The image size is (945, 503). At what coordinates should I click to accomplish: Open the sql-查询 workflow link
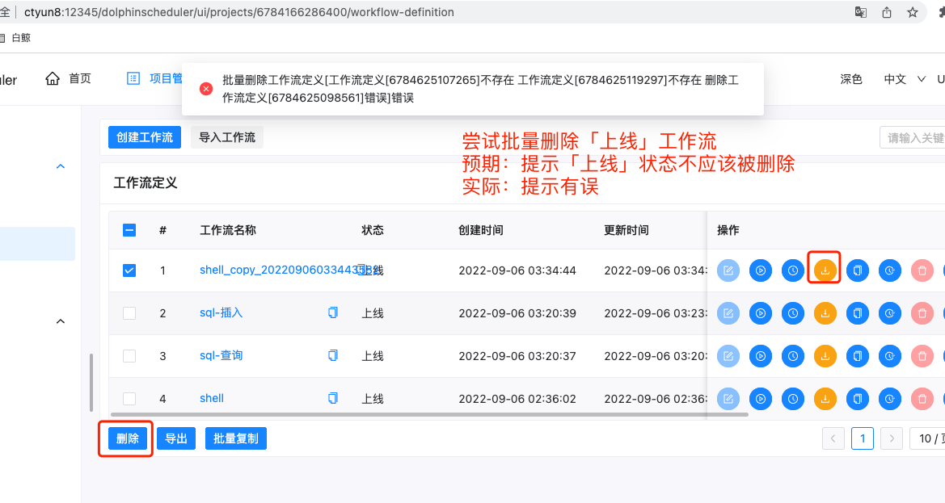(x=221, y=355)
